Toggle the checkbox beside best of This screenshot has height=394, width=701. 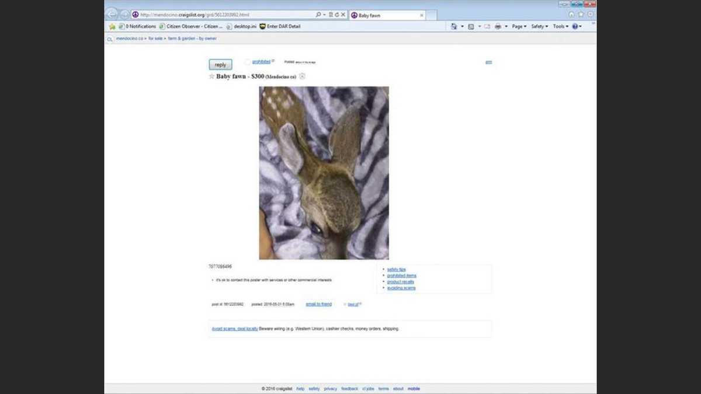click(344, 304)
